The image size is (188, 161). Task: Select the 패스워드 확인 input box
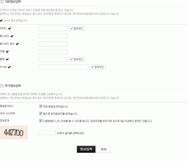pyautogui.click(x=53, y=44)
